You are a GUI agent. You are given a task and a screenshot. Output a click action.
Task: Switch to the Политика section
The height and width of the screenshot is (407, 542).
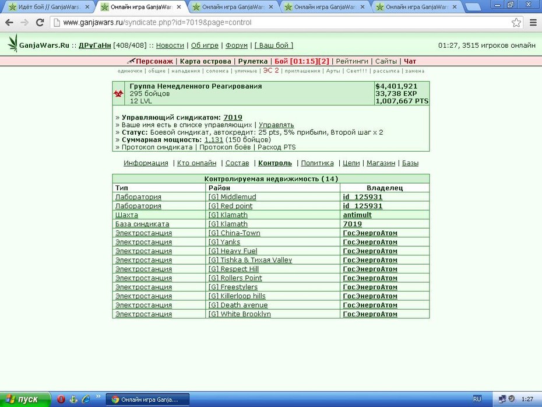pos(317,163)
